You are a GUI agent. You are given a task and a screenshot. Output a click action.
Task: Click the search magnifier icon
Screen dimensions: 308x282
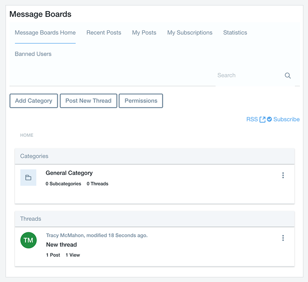288,75
